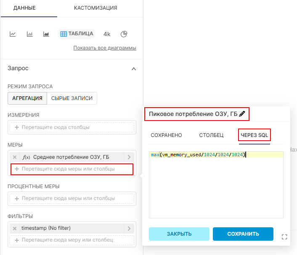Select the bar chart icon

tap(29, 34)
